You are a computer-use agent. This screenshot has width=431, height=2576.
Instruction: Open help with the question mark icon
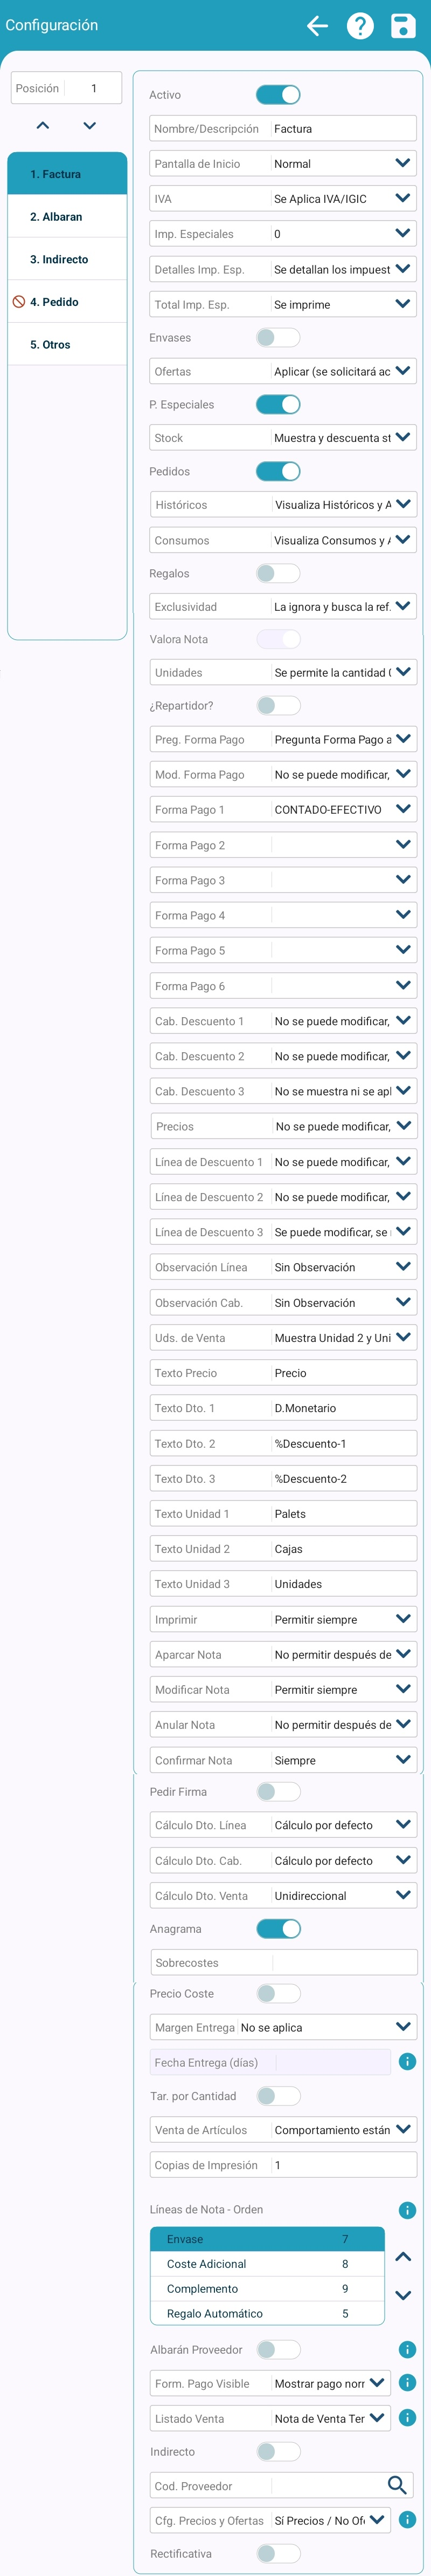[360, 26]
